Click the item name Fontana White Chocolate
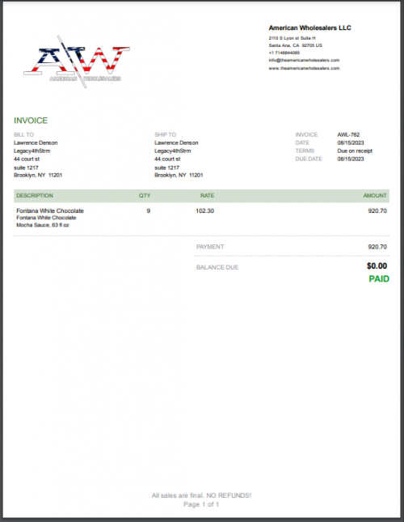Screen dimensions: 404x522 coord(50,210)
